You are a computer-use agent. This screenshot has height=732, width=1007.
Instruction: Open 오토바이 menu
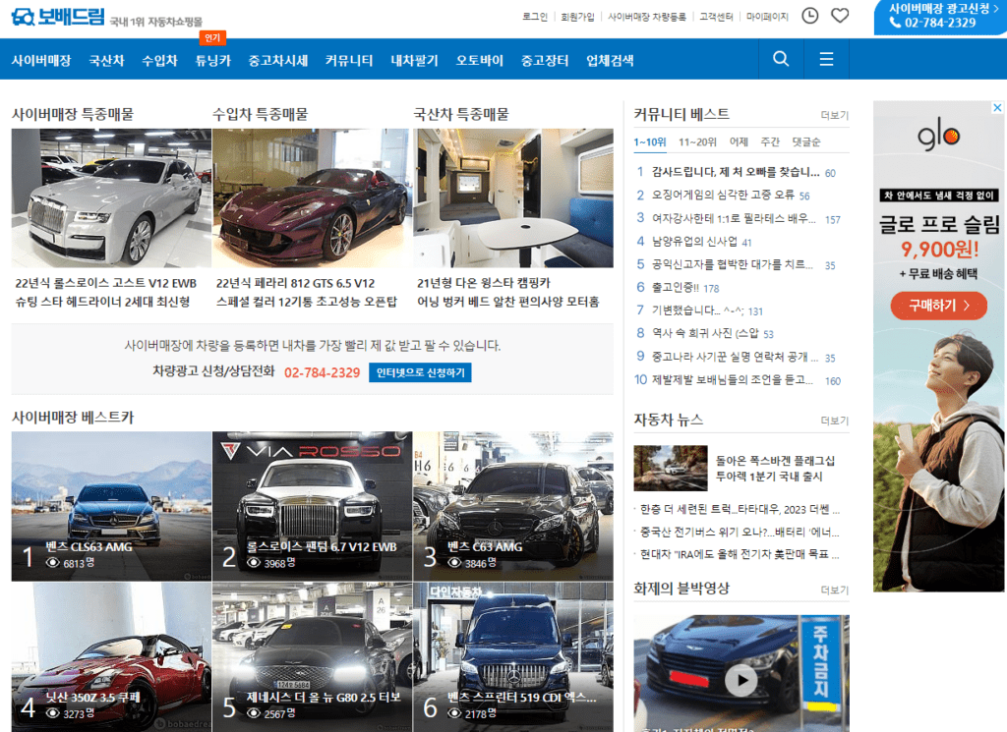click(x=479, y=60)
